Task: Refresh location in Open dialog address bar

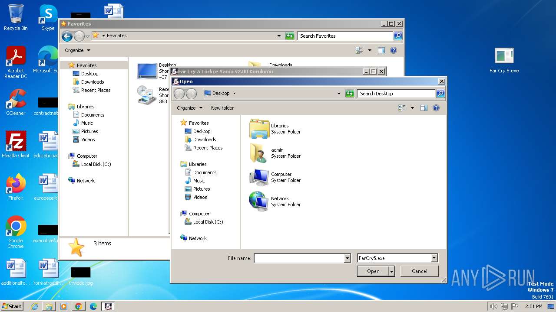Action: pos(350,94)
